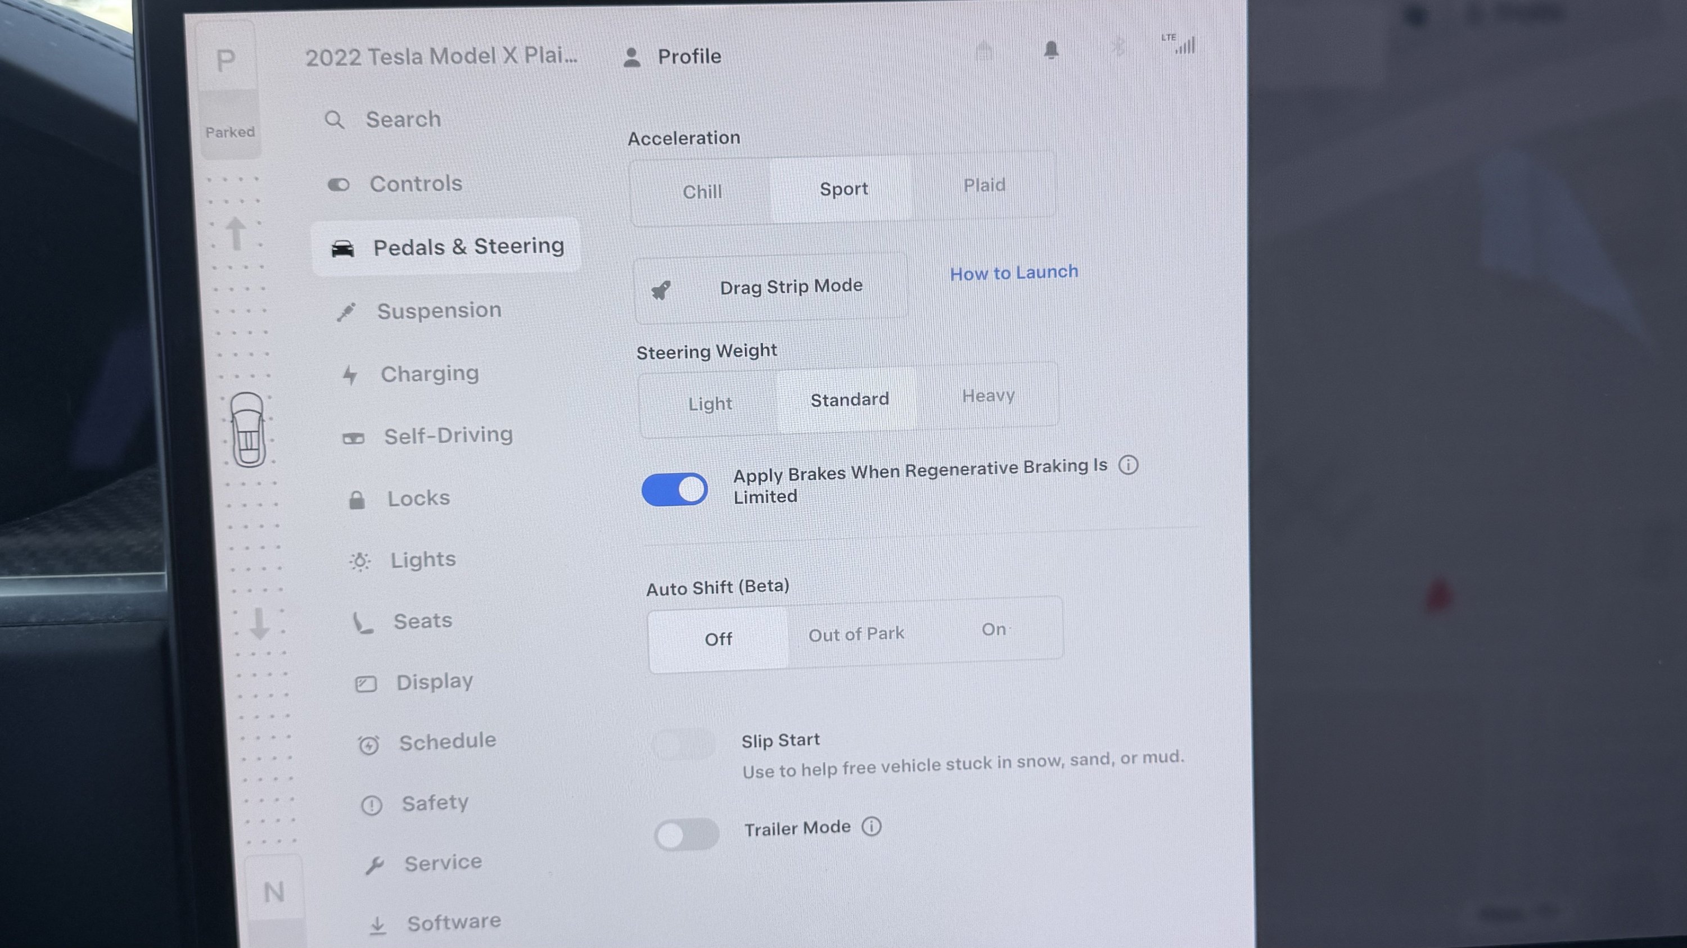
Task: Tap the car icon on the gear strip
Action: 248,429
